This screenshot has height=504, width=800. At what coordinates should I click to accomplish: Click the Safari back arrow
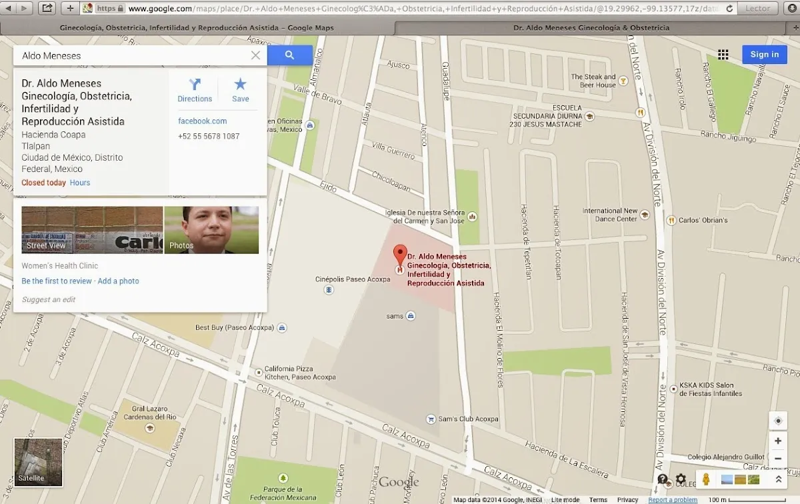pos(9,8)
